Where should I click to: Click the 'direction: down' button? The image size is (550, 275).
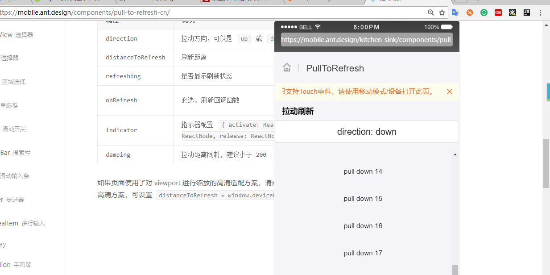pyautogui.click(x=367, y=132)
